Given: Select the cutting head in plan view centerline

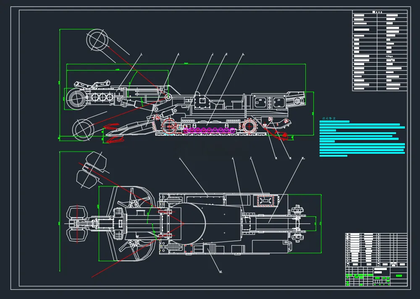Looking at the screenshot, I should click(77, 223).
